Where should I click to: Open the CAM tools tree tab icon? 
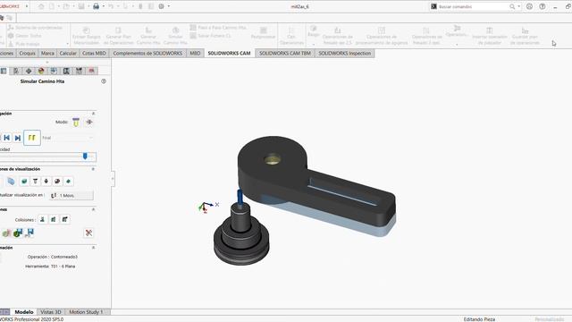(79, 71)
